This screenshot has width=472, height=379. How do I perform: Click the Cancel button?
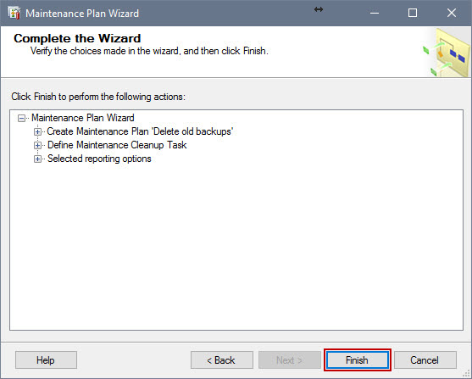[x=425, y=360]
